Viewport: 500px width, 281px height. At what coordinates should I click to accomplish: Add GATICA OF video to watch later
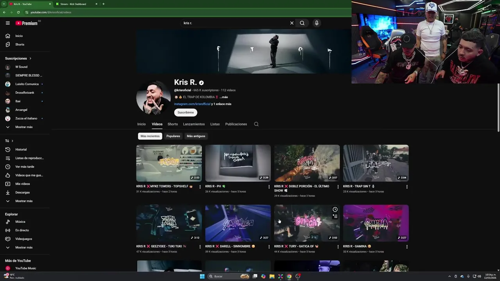[x=335, y=210]
